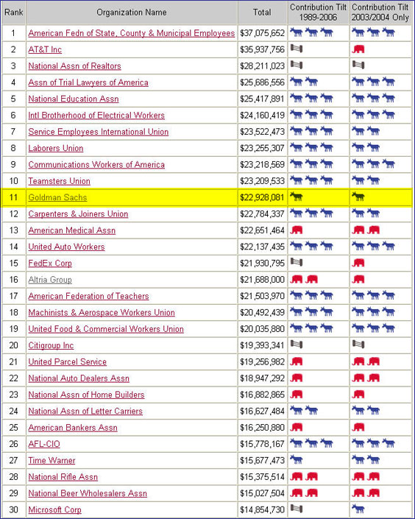This screenshot has height=519, width=415.
Task: Open the Teamsters Union link
Action: point(60,181)
